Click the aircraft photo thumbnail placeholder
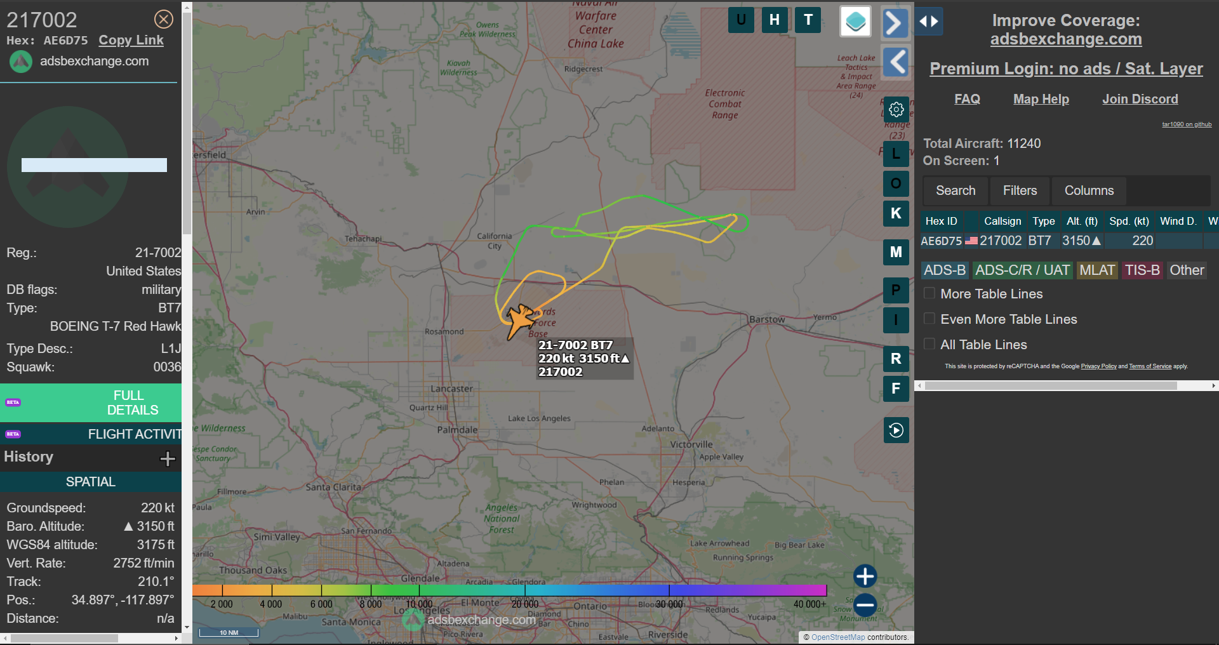 point(68,166)
